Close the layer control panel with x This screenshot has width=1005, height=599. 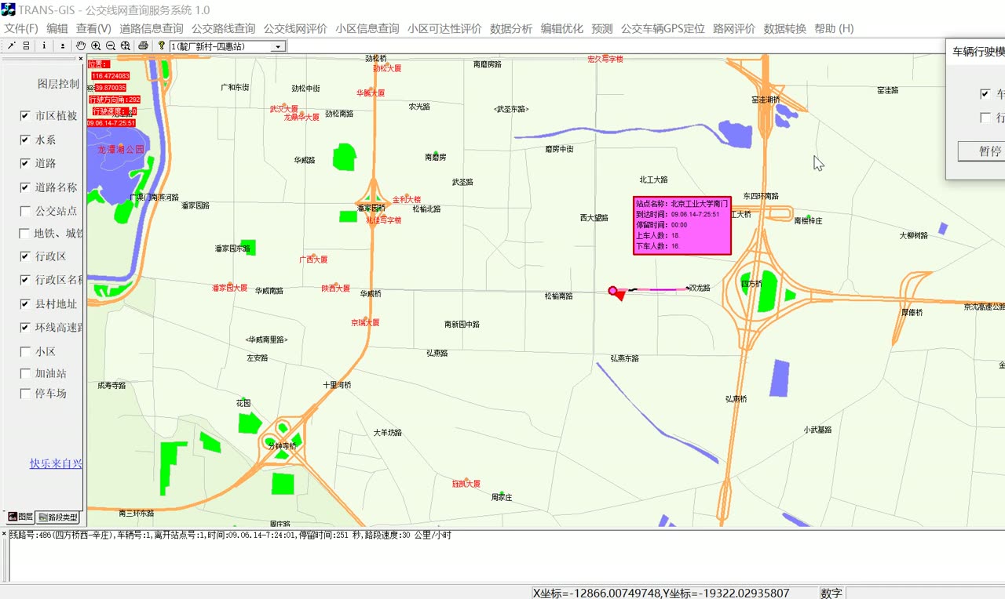80,59
